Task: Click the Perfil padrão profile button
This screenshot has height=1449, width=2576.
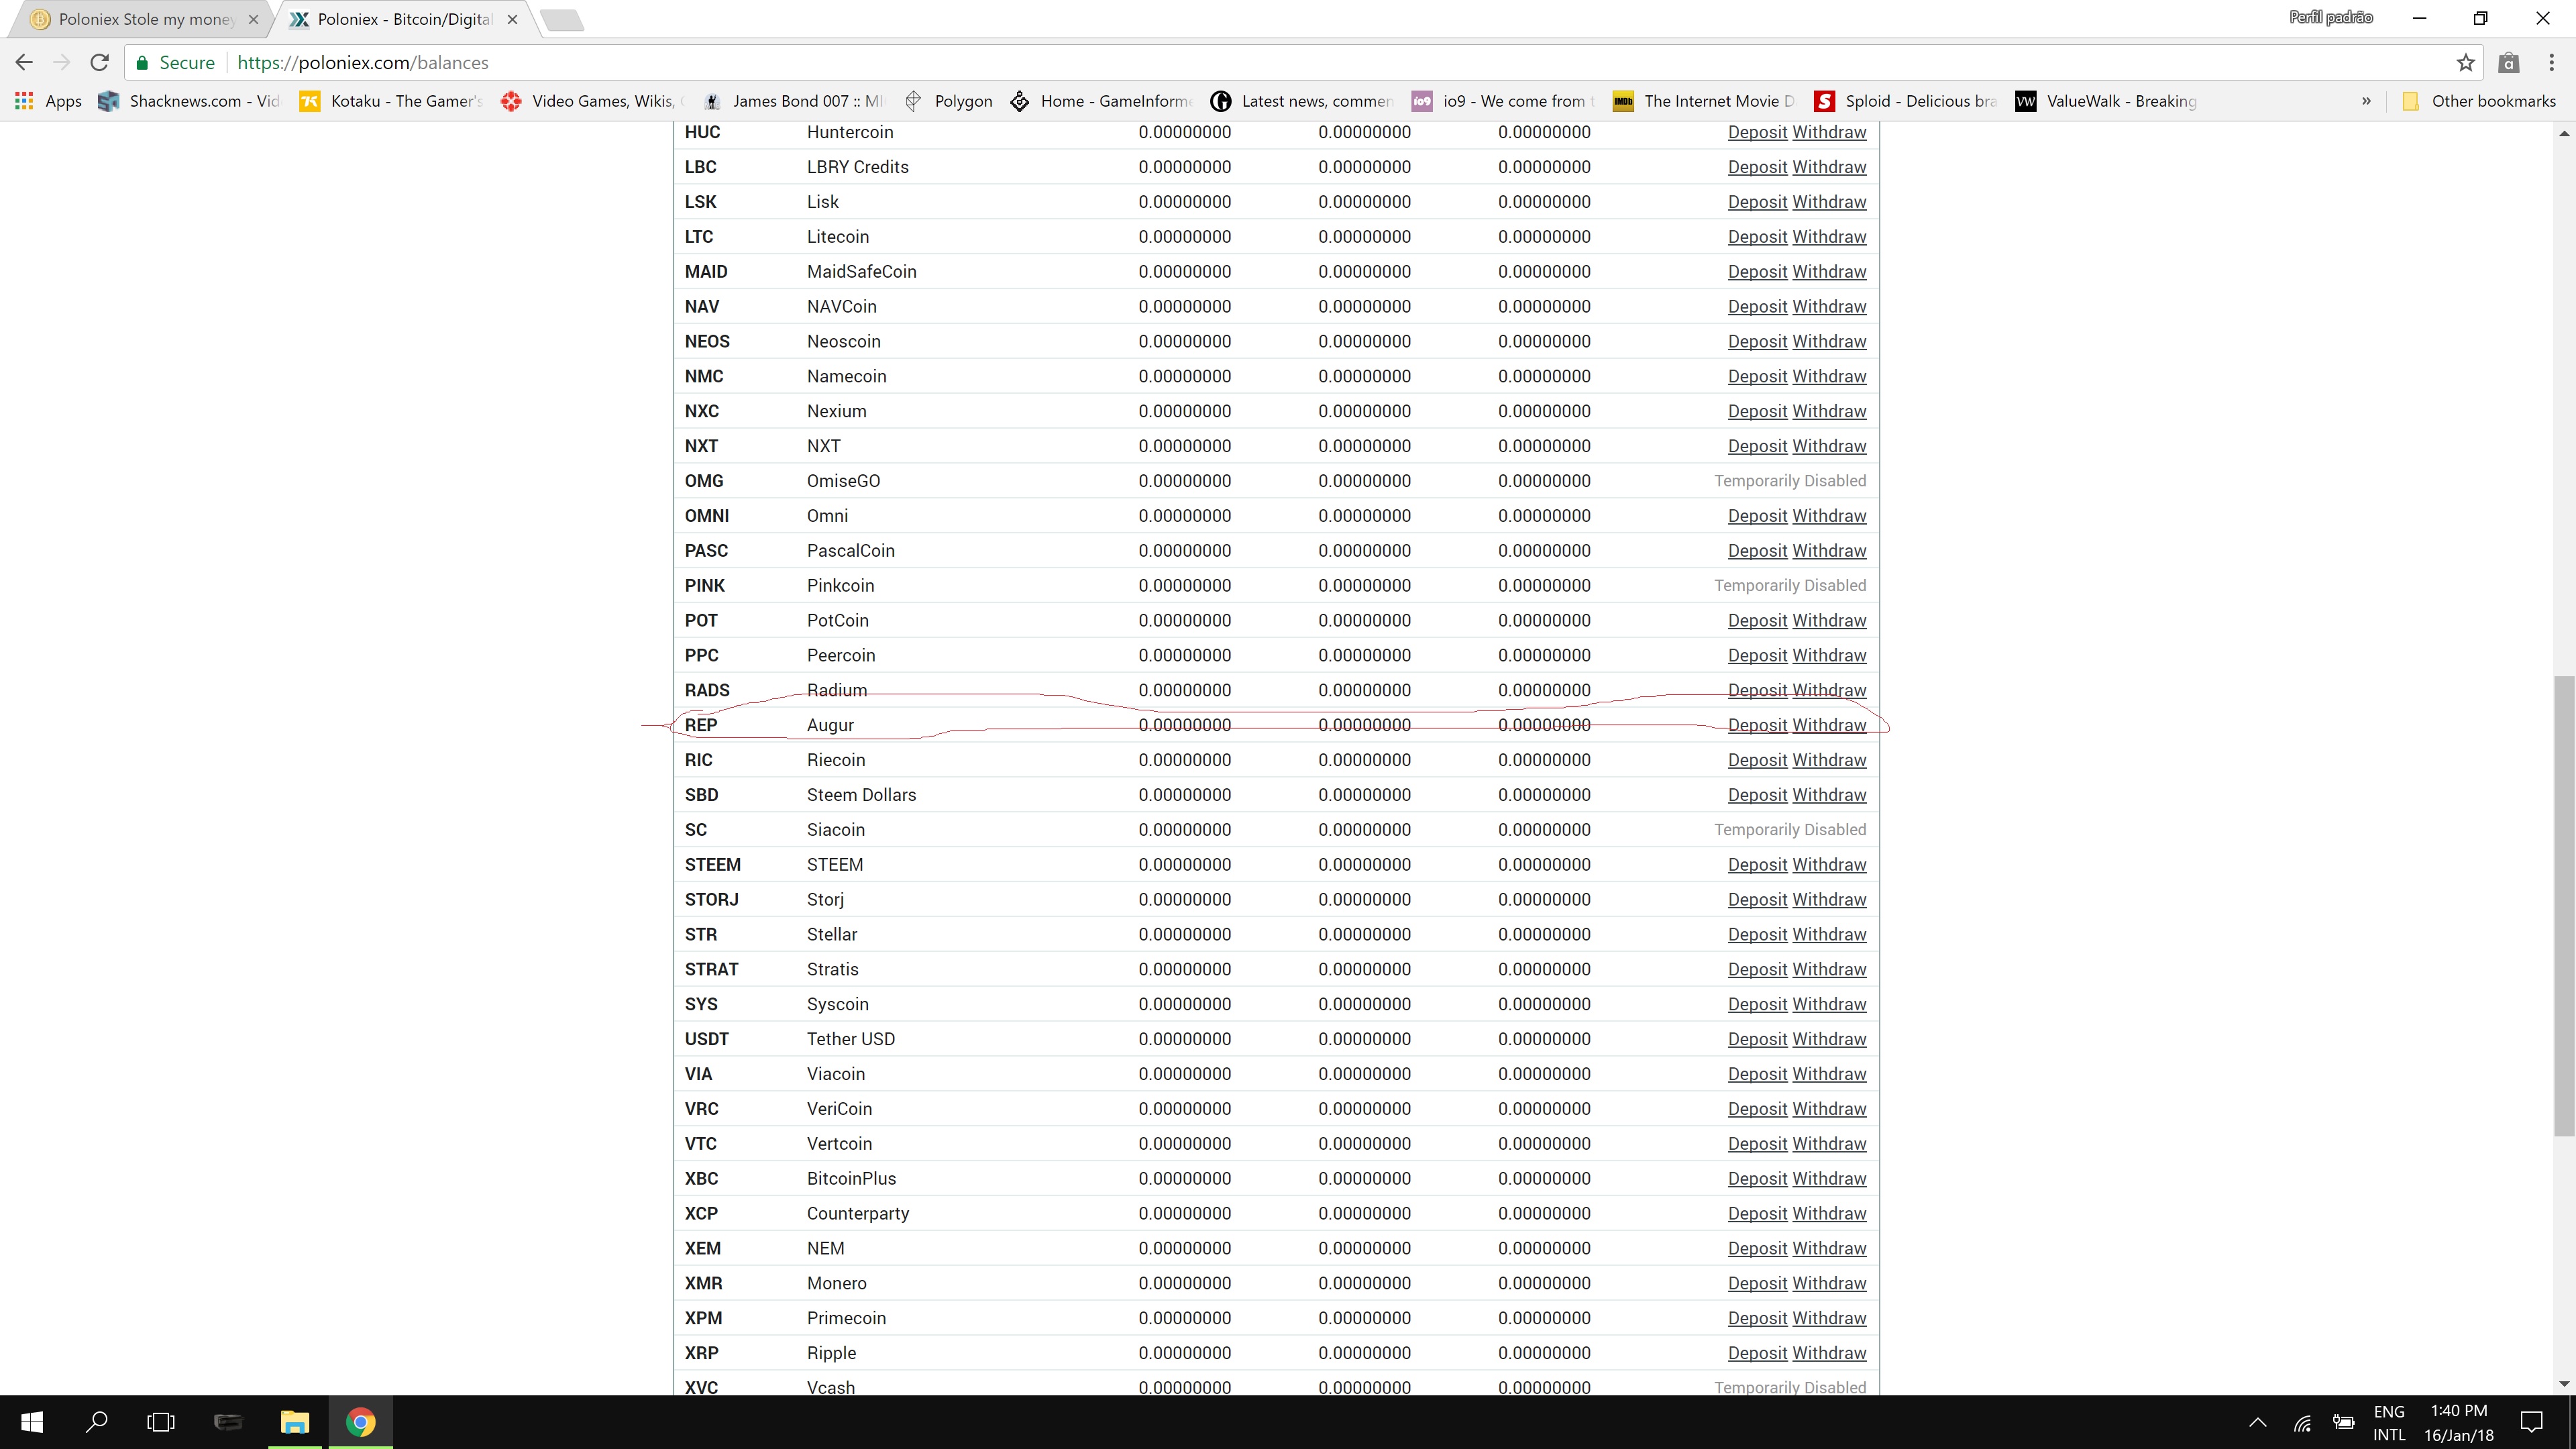Action: 2331,17
